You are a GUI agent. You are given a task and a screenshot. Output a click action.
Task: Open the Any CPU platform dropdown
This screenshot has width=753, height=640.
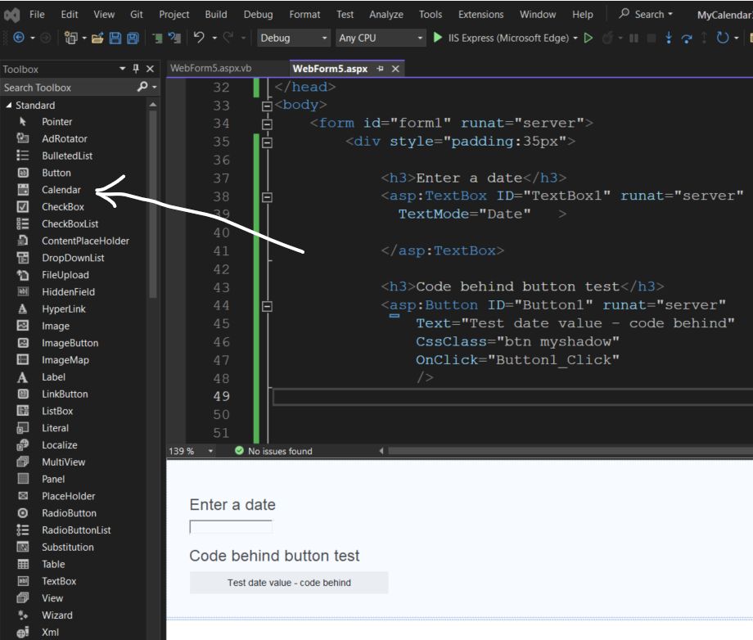tap(381, 38)
